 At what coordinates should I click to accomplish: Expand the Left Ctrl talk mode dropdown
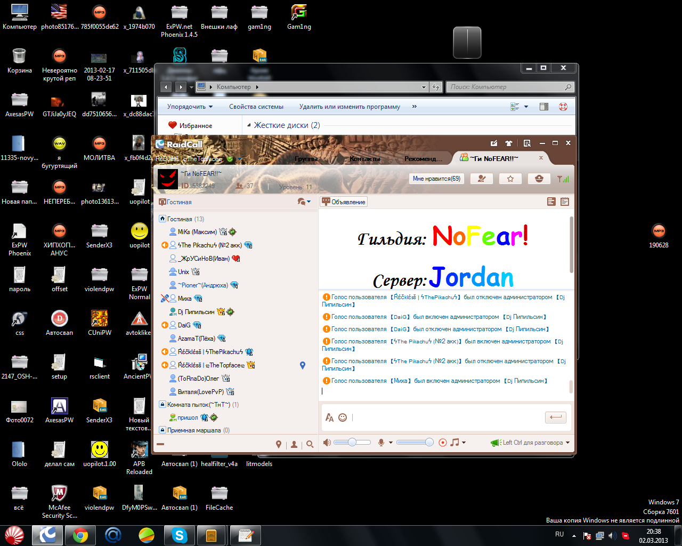[x=567, y=443]
